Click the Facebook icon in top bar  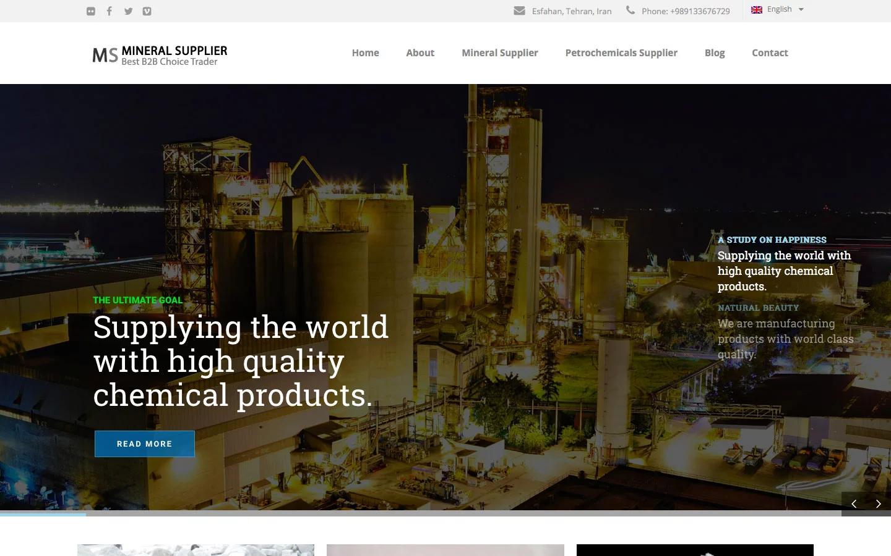click(x=110, y=11)
